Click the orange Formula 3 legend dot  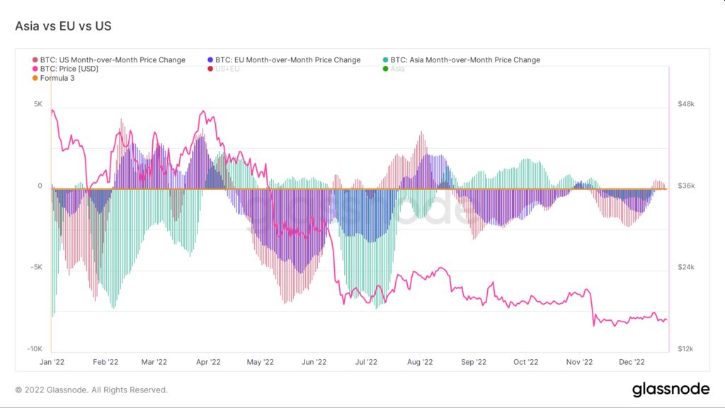[x=35, y=78]
